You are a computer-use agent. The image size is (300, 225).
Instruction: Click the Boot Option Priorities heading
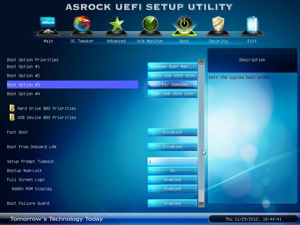pos(33,60)
